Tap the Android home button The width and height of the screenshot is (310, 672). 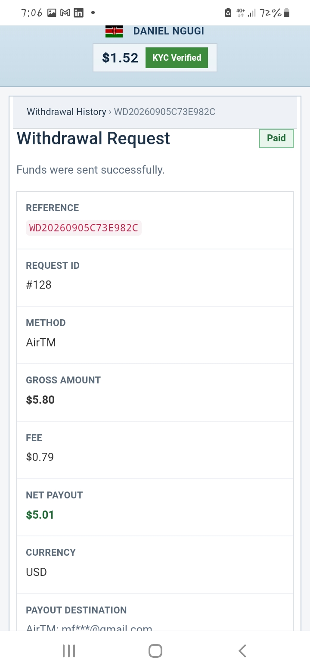(155, 651)
